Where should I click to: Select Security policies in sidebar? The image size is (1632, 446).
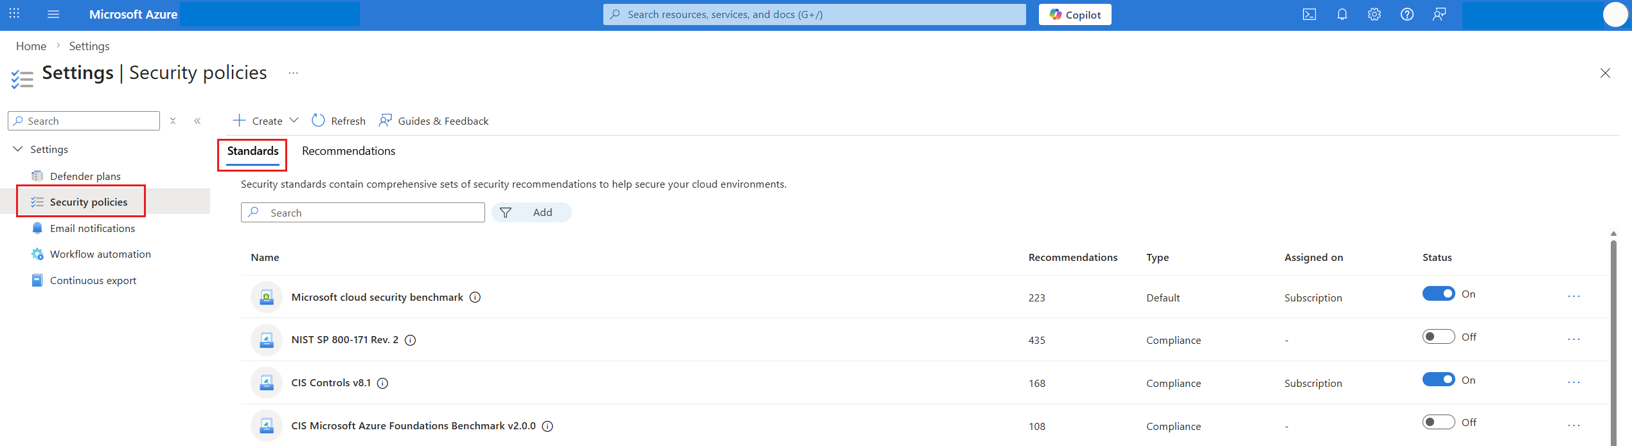tap(89, 202)
